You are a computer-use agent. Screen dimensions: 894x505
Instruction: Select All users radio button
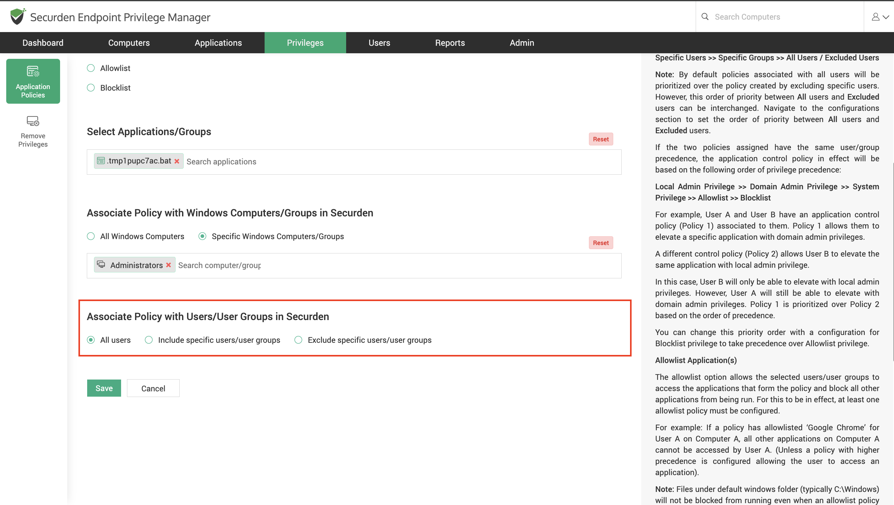[x=91, y=340]
